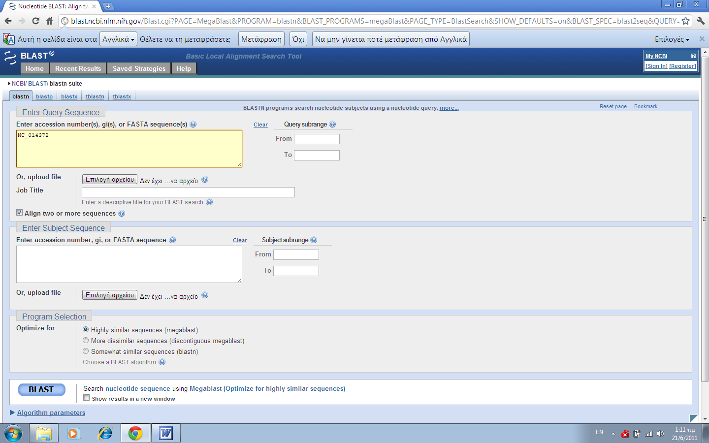Open Windows Media Player from taskbar
Image resolution: width=709 pixels, height=443 pixels.
pos(73,434)
